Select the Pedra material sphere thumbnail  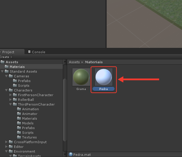[x=104, y=77]
